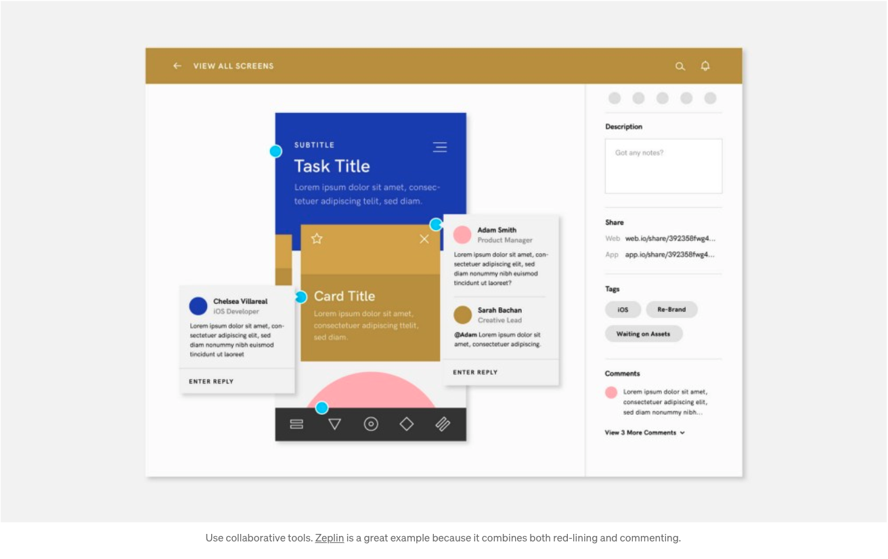Screen dimensions: 888x559
Task: Tap the stacked bars icon in bottom nav
Action: [x=296, y=424]
